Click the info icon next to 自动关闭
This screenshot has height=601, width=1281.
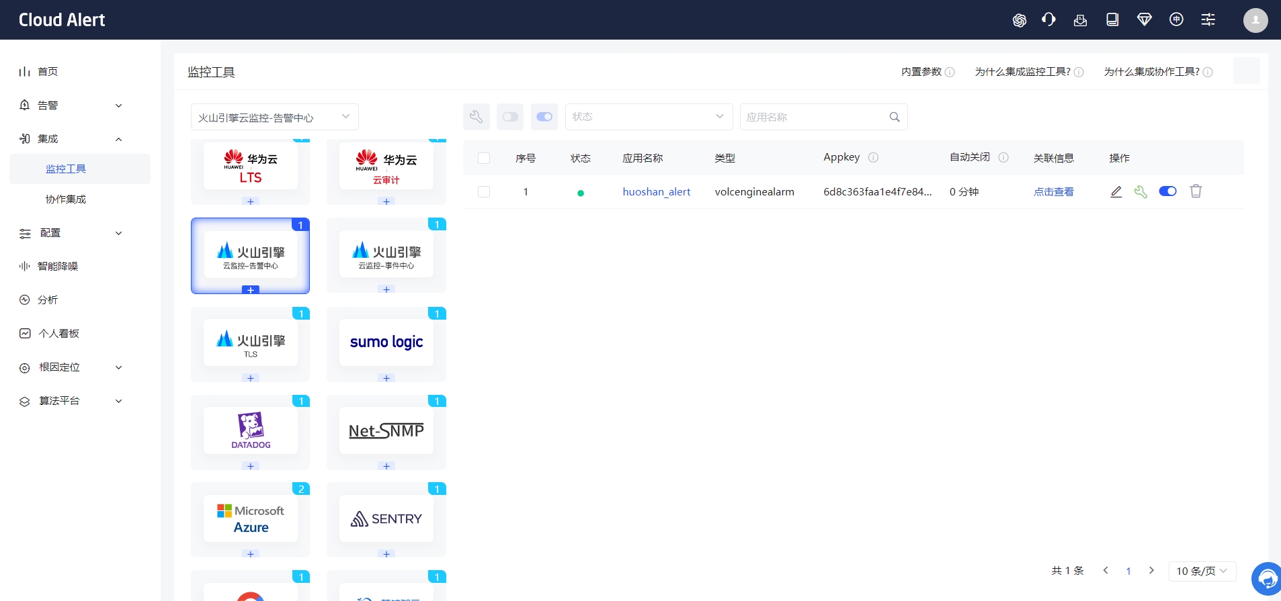(x=1003, y=157)
